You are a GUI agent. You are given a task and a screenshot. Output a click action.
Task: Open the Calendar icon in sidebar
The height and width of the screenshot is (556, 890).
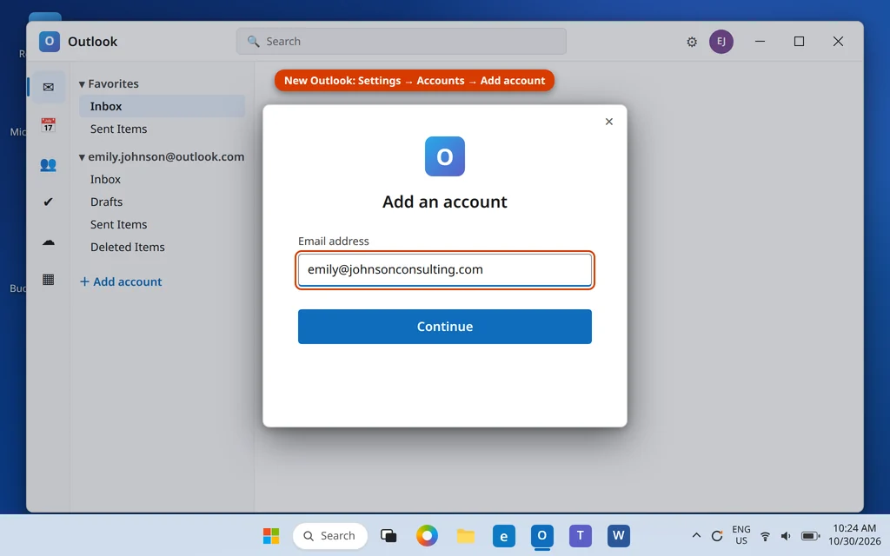point(49,125)
